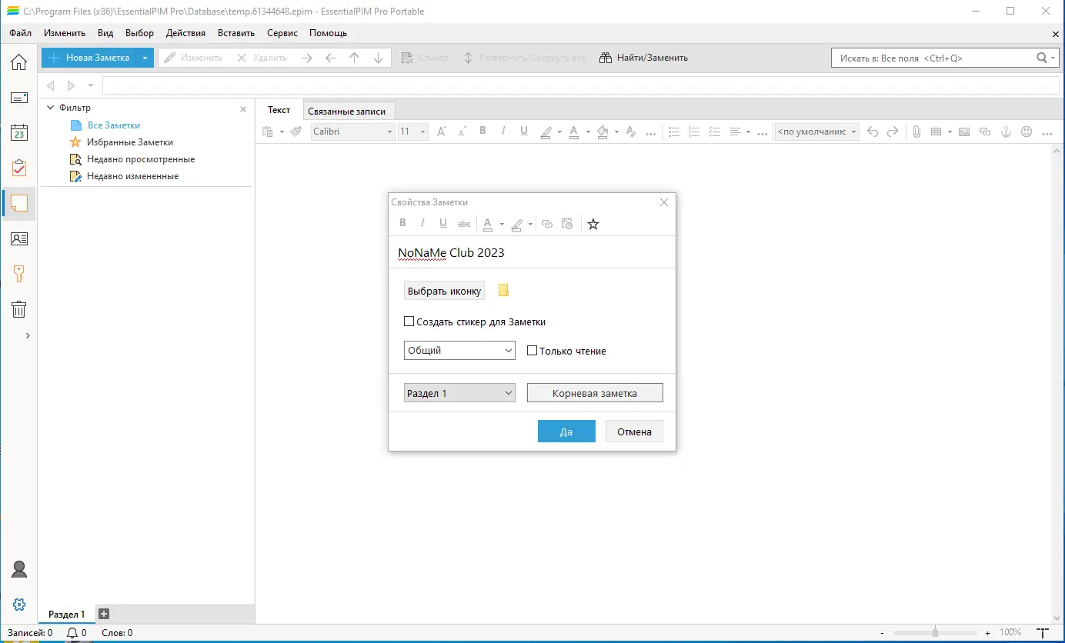1065x643 pixels.
Task: Expand the sidebar with chevron arrow
Action: click(x=28, y=335)
